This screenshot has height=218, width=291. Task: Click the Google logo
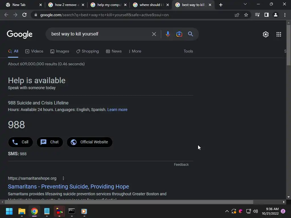pos(20,34)
